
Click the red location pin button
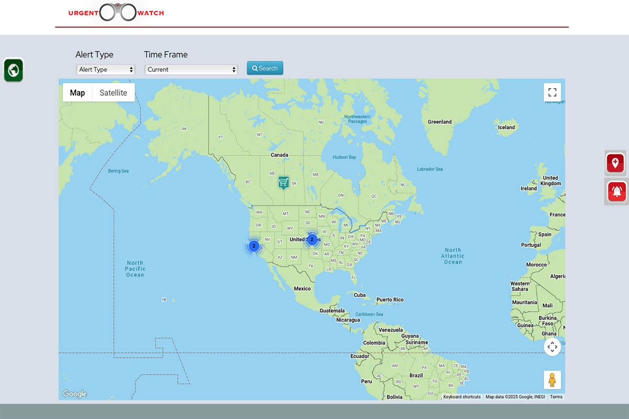click(615, 163)
